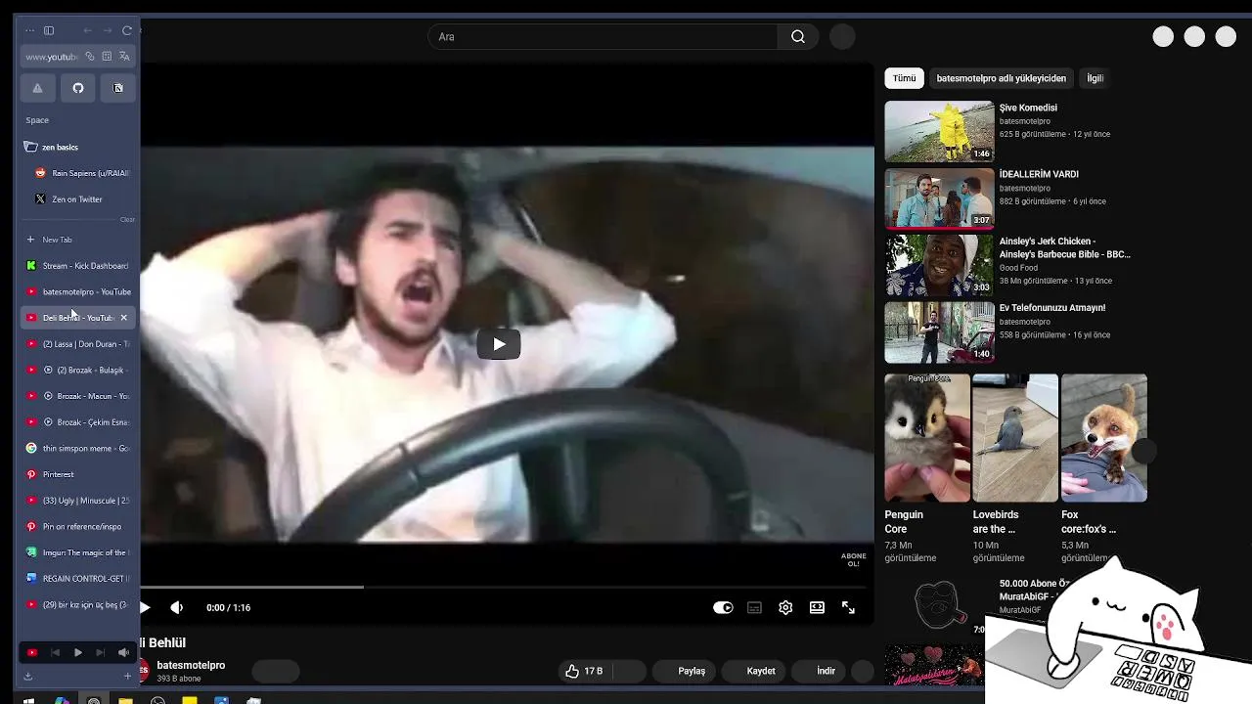Play the video with center play button
1252x704 pixels.
point(499,344)
